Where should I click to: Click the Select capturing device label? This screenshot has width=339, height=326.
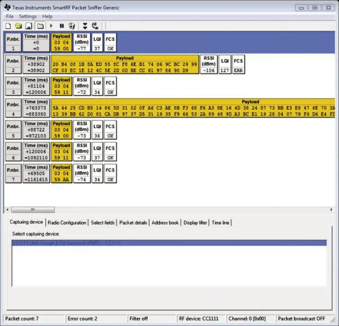point(36,234)
